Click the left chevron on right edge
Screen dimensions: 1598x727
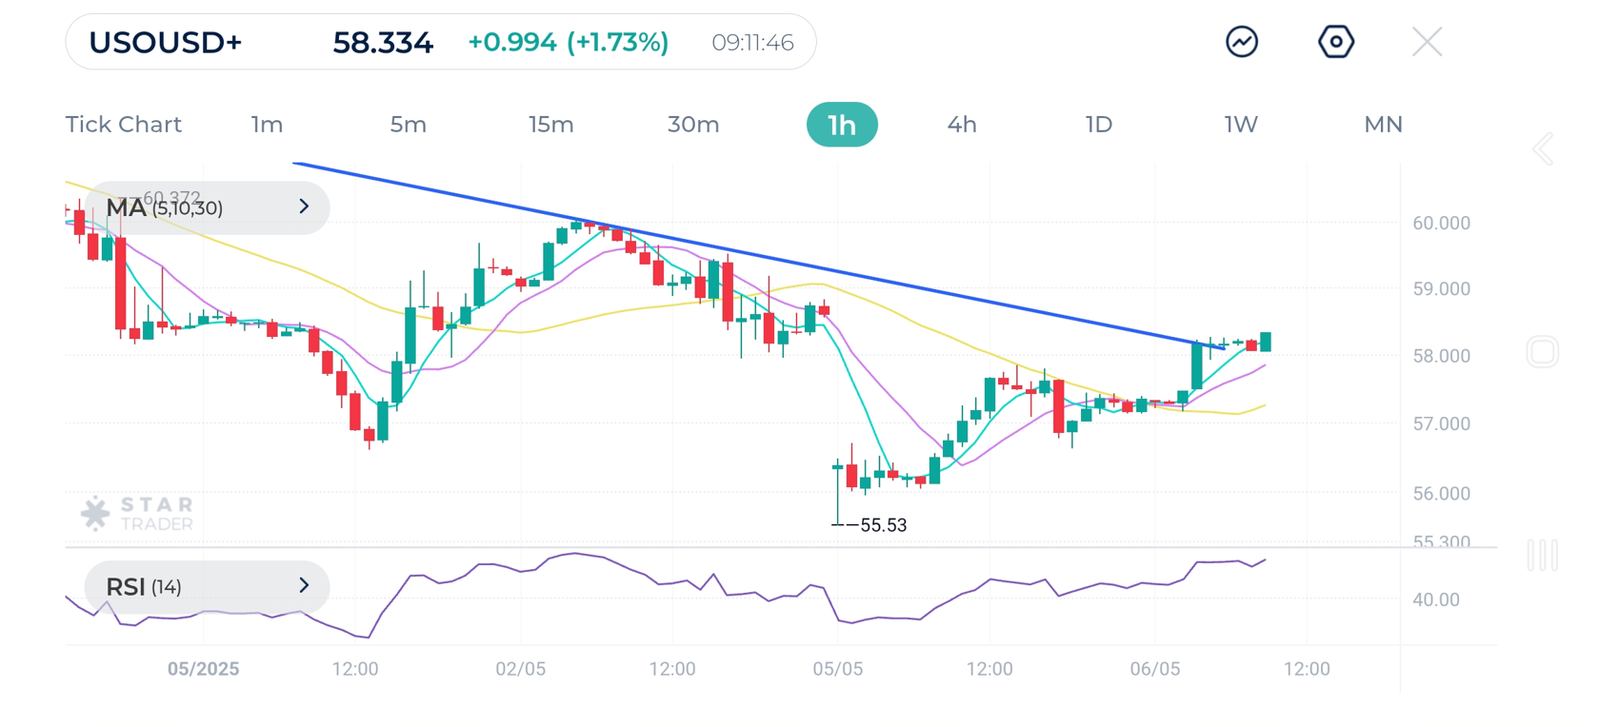click(1543, 149)
